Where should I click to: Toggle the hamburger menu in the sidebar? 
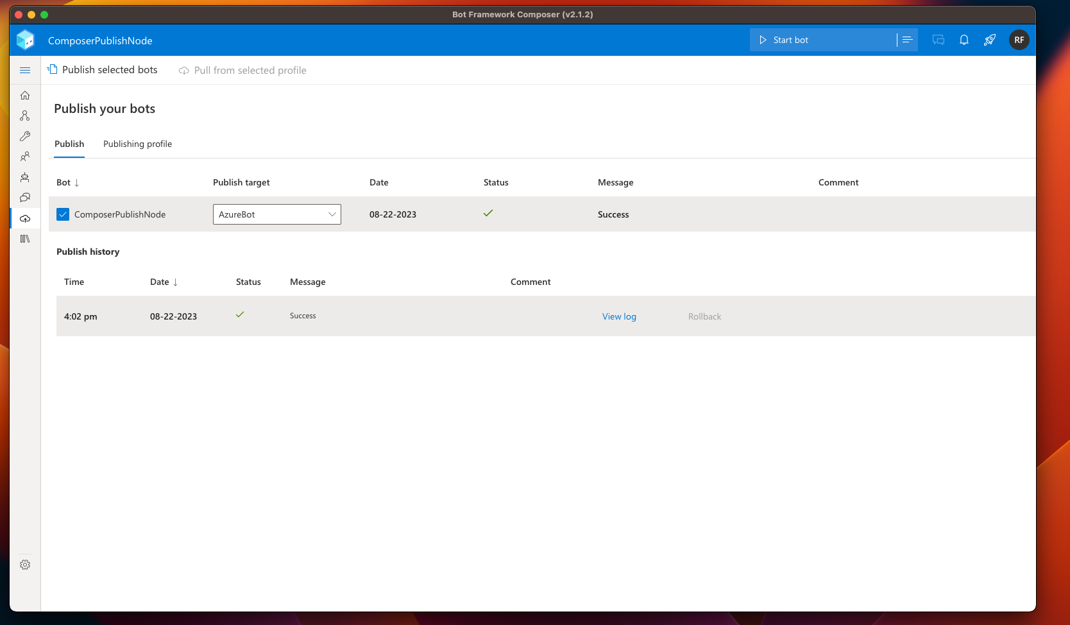point(25,71)
